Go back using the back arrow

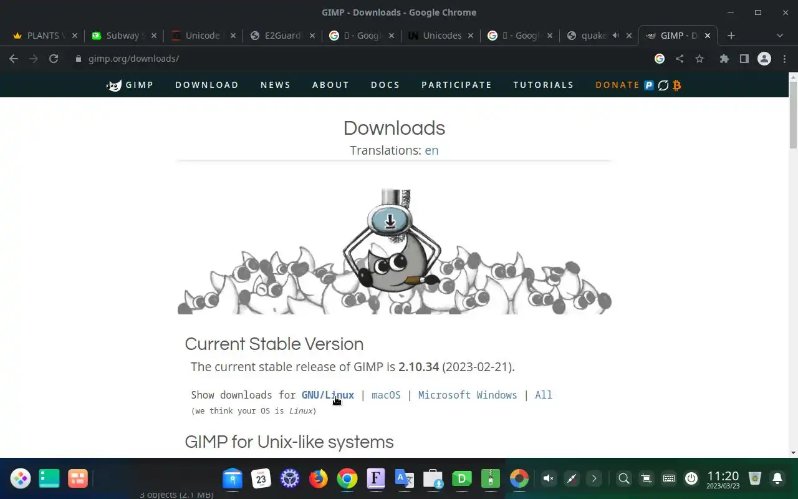click(x=14, y=59)
